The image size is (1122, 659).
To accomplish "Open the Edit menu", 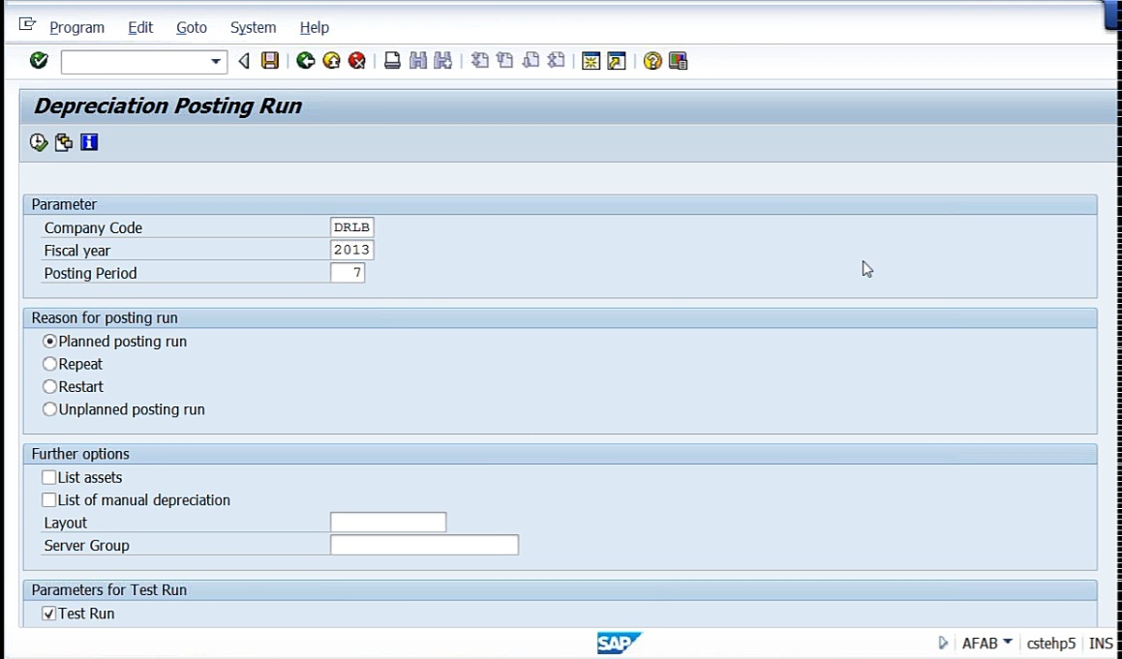I will (140, 27).
